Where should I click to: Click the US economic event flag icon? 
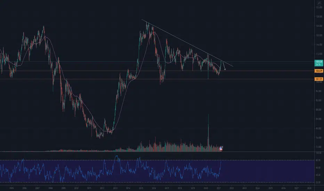coord(221,148)
